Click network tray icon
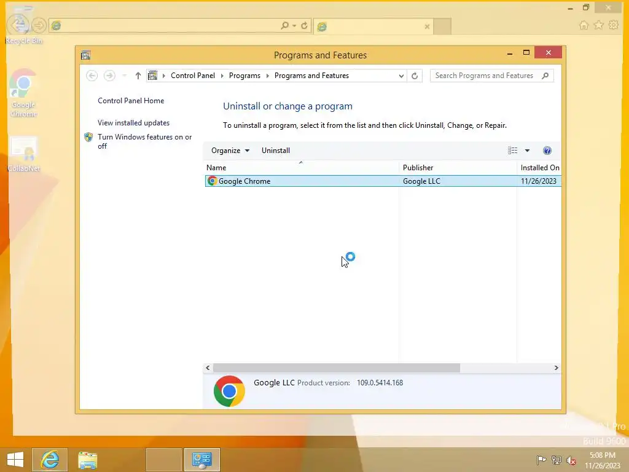Image resolution: width=629 pixels, height=472 pixels. (x=556, y=460)
